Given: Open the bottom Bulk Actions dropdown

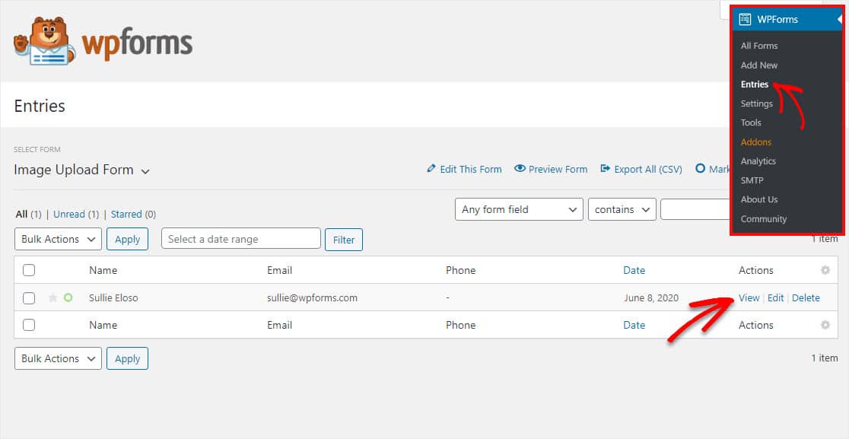Looking at the screenshot, I should coord(58,358).
